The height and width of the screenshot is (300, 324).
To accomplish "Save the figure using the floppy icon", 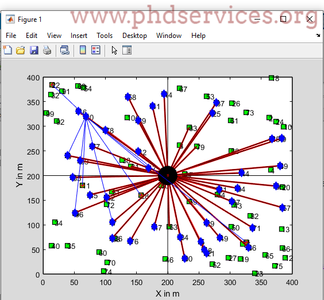I will (x=34, y=50).
